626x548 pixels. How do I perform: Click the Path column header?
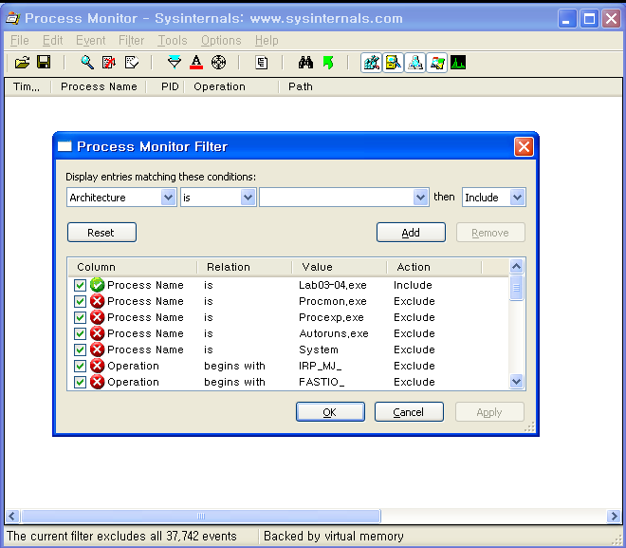click(x=301, y=86)
